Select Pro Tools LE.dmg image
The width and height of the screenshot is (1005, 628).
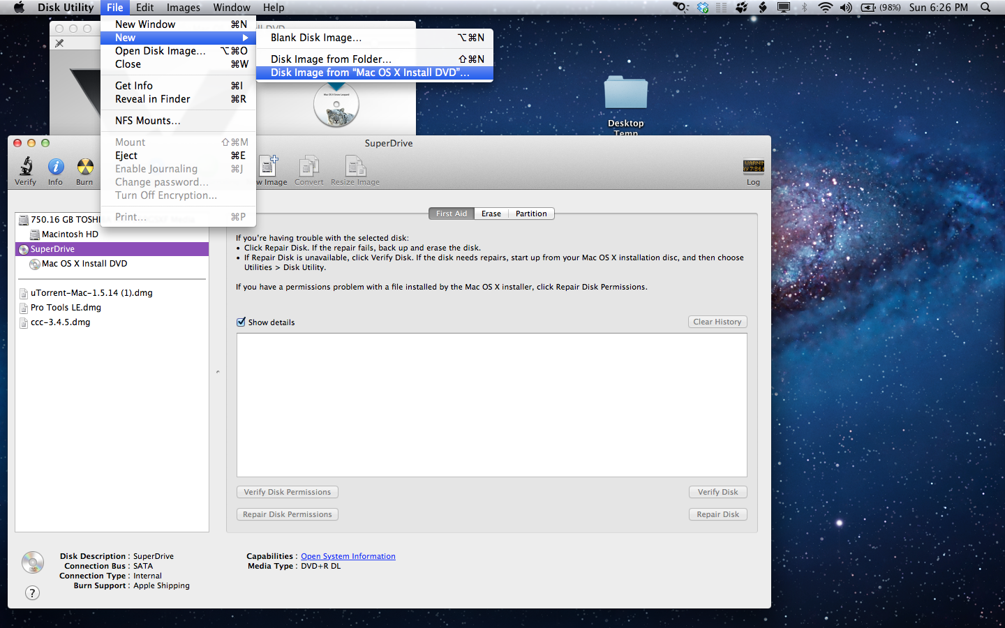(112, 308)
